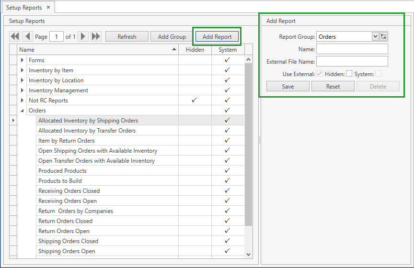Viewport: 414px width, 268px height.
Task: Expand the Forms report group
Action: pyautogui.click(x=22, y=60)
